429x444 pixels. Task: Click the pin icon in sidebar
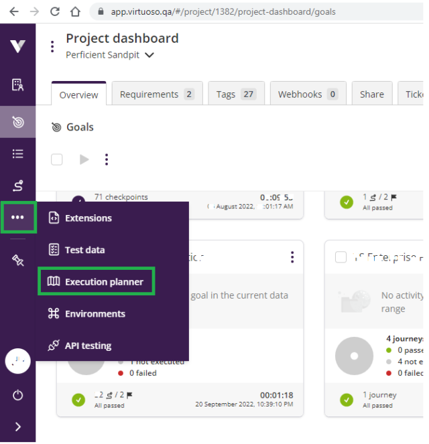(x=17, y=260)
